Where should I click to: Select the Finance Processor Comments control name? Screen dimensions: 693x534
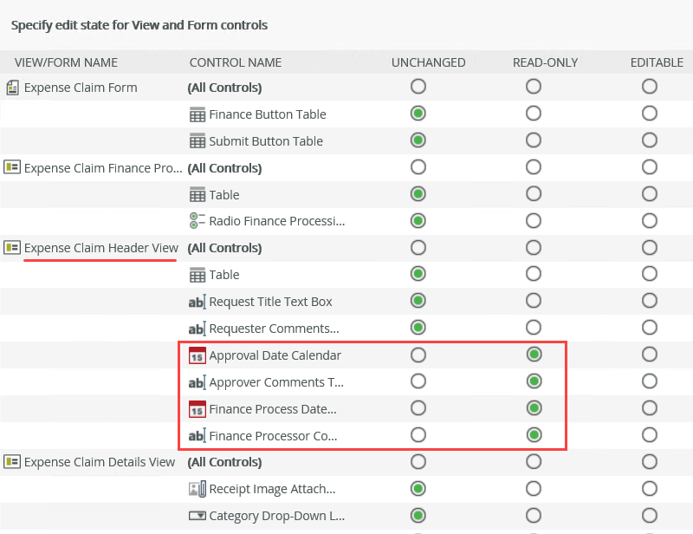point(272,436)
